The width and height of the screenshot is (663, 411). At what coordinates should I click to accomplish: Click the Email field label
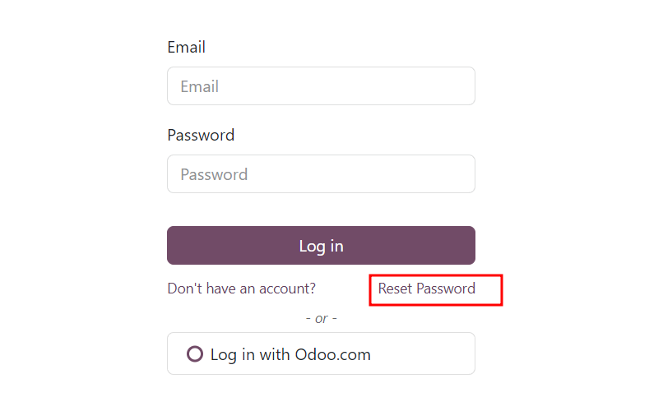(186, 47)
